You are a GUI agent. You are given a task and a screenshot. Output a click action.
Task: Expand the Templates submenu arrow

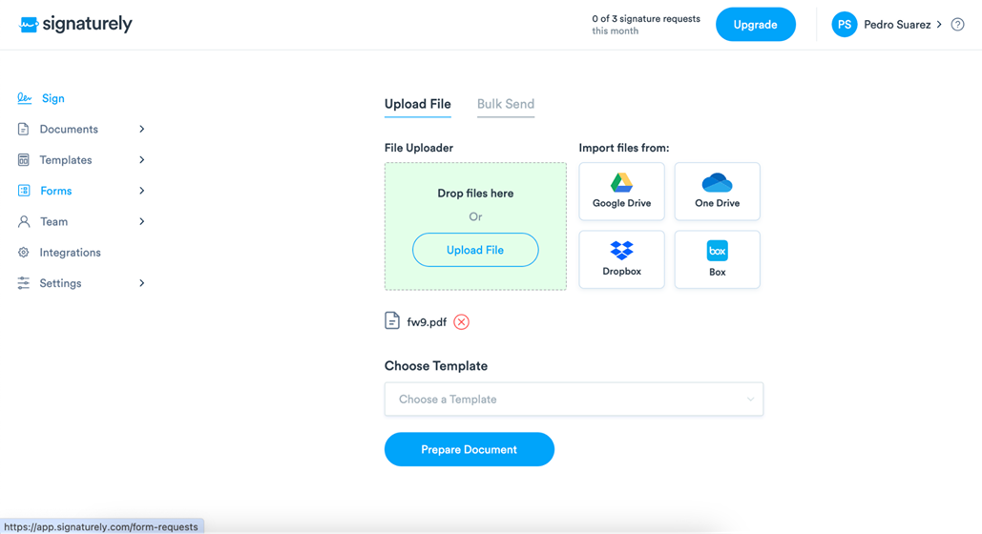142,160
